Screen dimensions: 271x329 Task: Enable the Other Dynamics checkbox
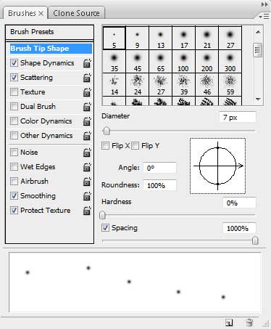tap(14, 136)
